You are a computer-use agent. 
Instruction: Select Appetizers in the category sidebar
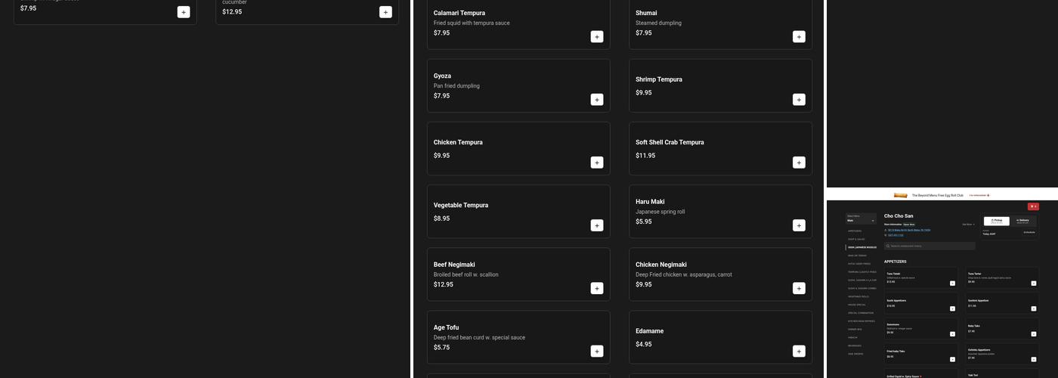click(855, 231)
